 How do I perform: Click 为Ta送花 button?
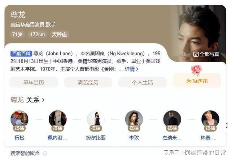click(197, 80)
